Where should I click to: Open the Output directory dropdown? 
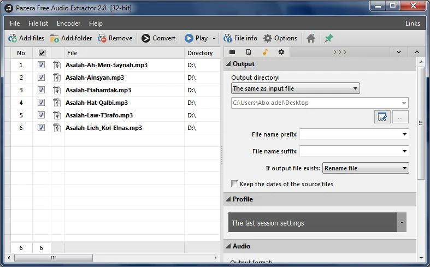(296, 88)
